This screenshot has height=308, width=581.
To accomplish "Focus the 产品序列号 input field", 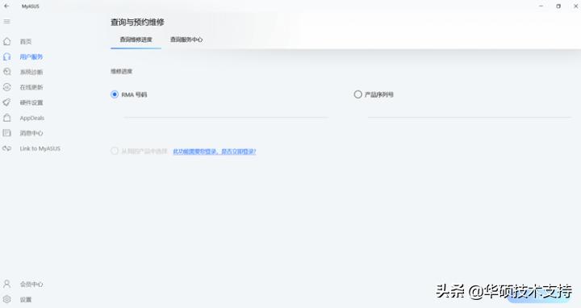I will pos(469,112).
